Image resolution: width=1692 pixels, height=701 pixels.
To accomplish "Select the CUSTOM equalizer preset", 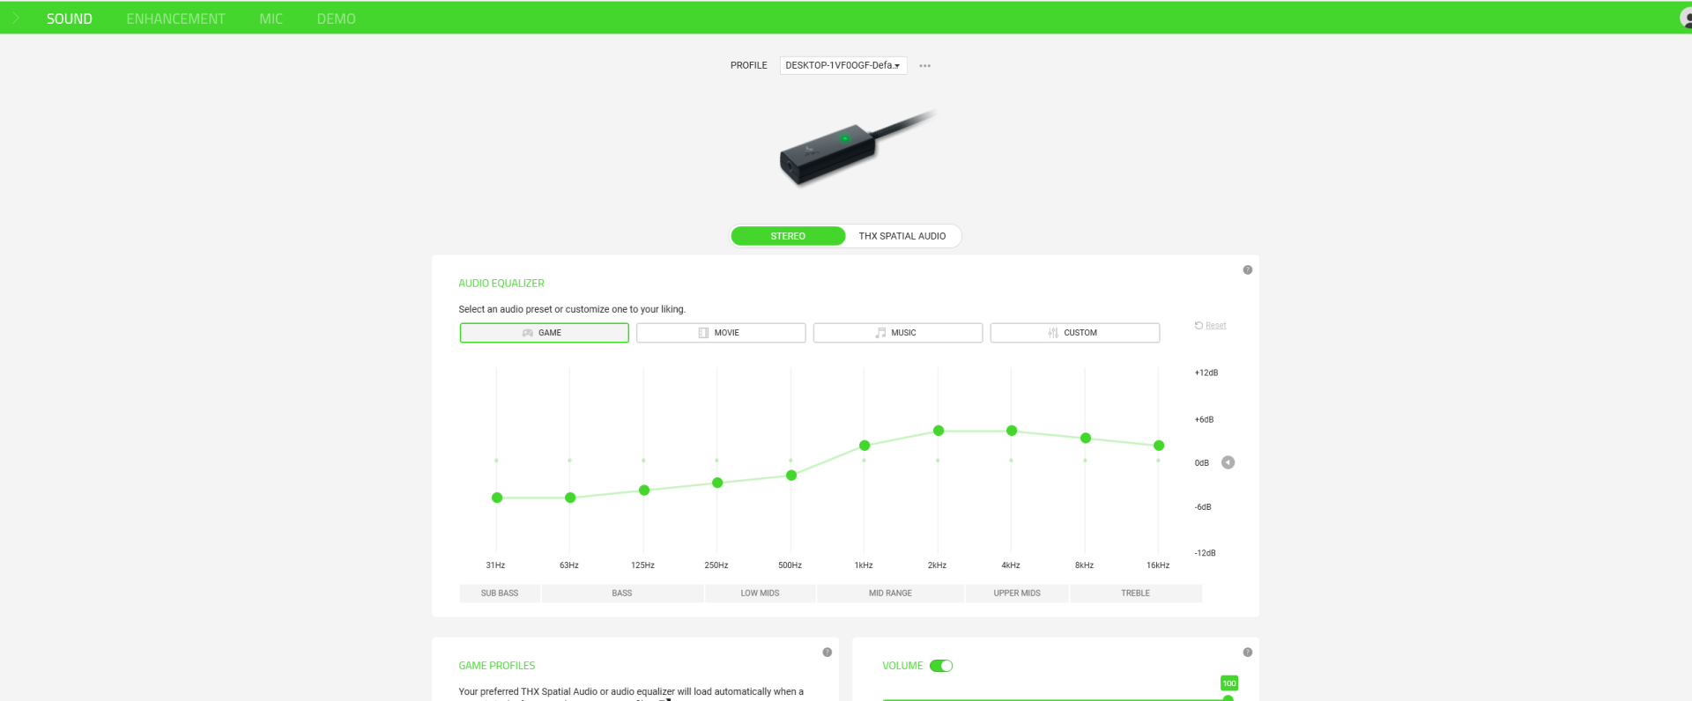I will (x=1075, y=333).
